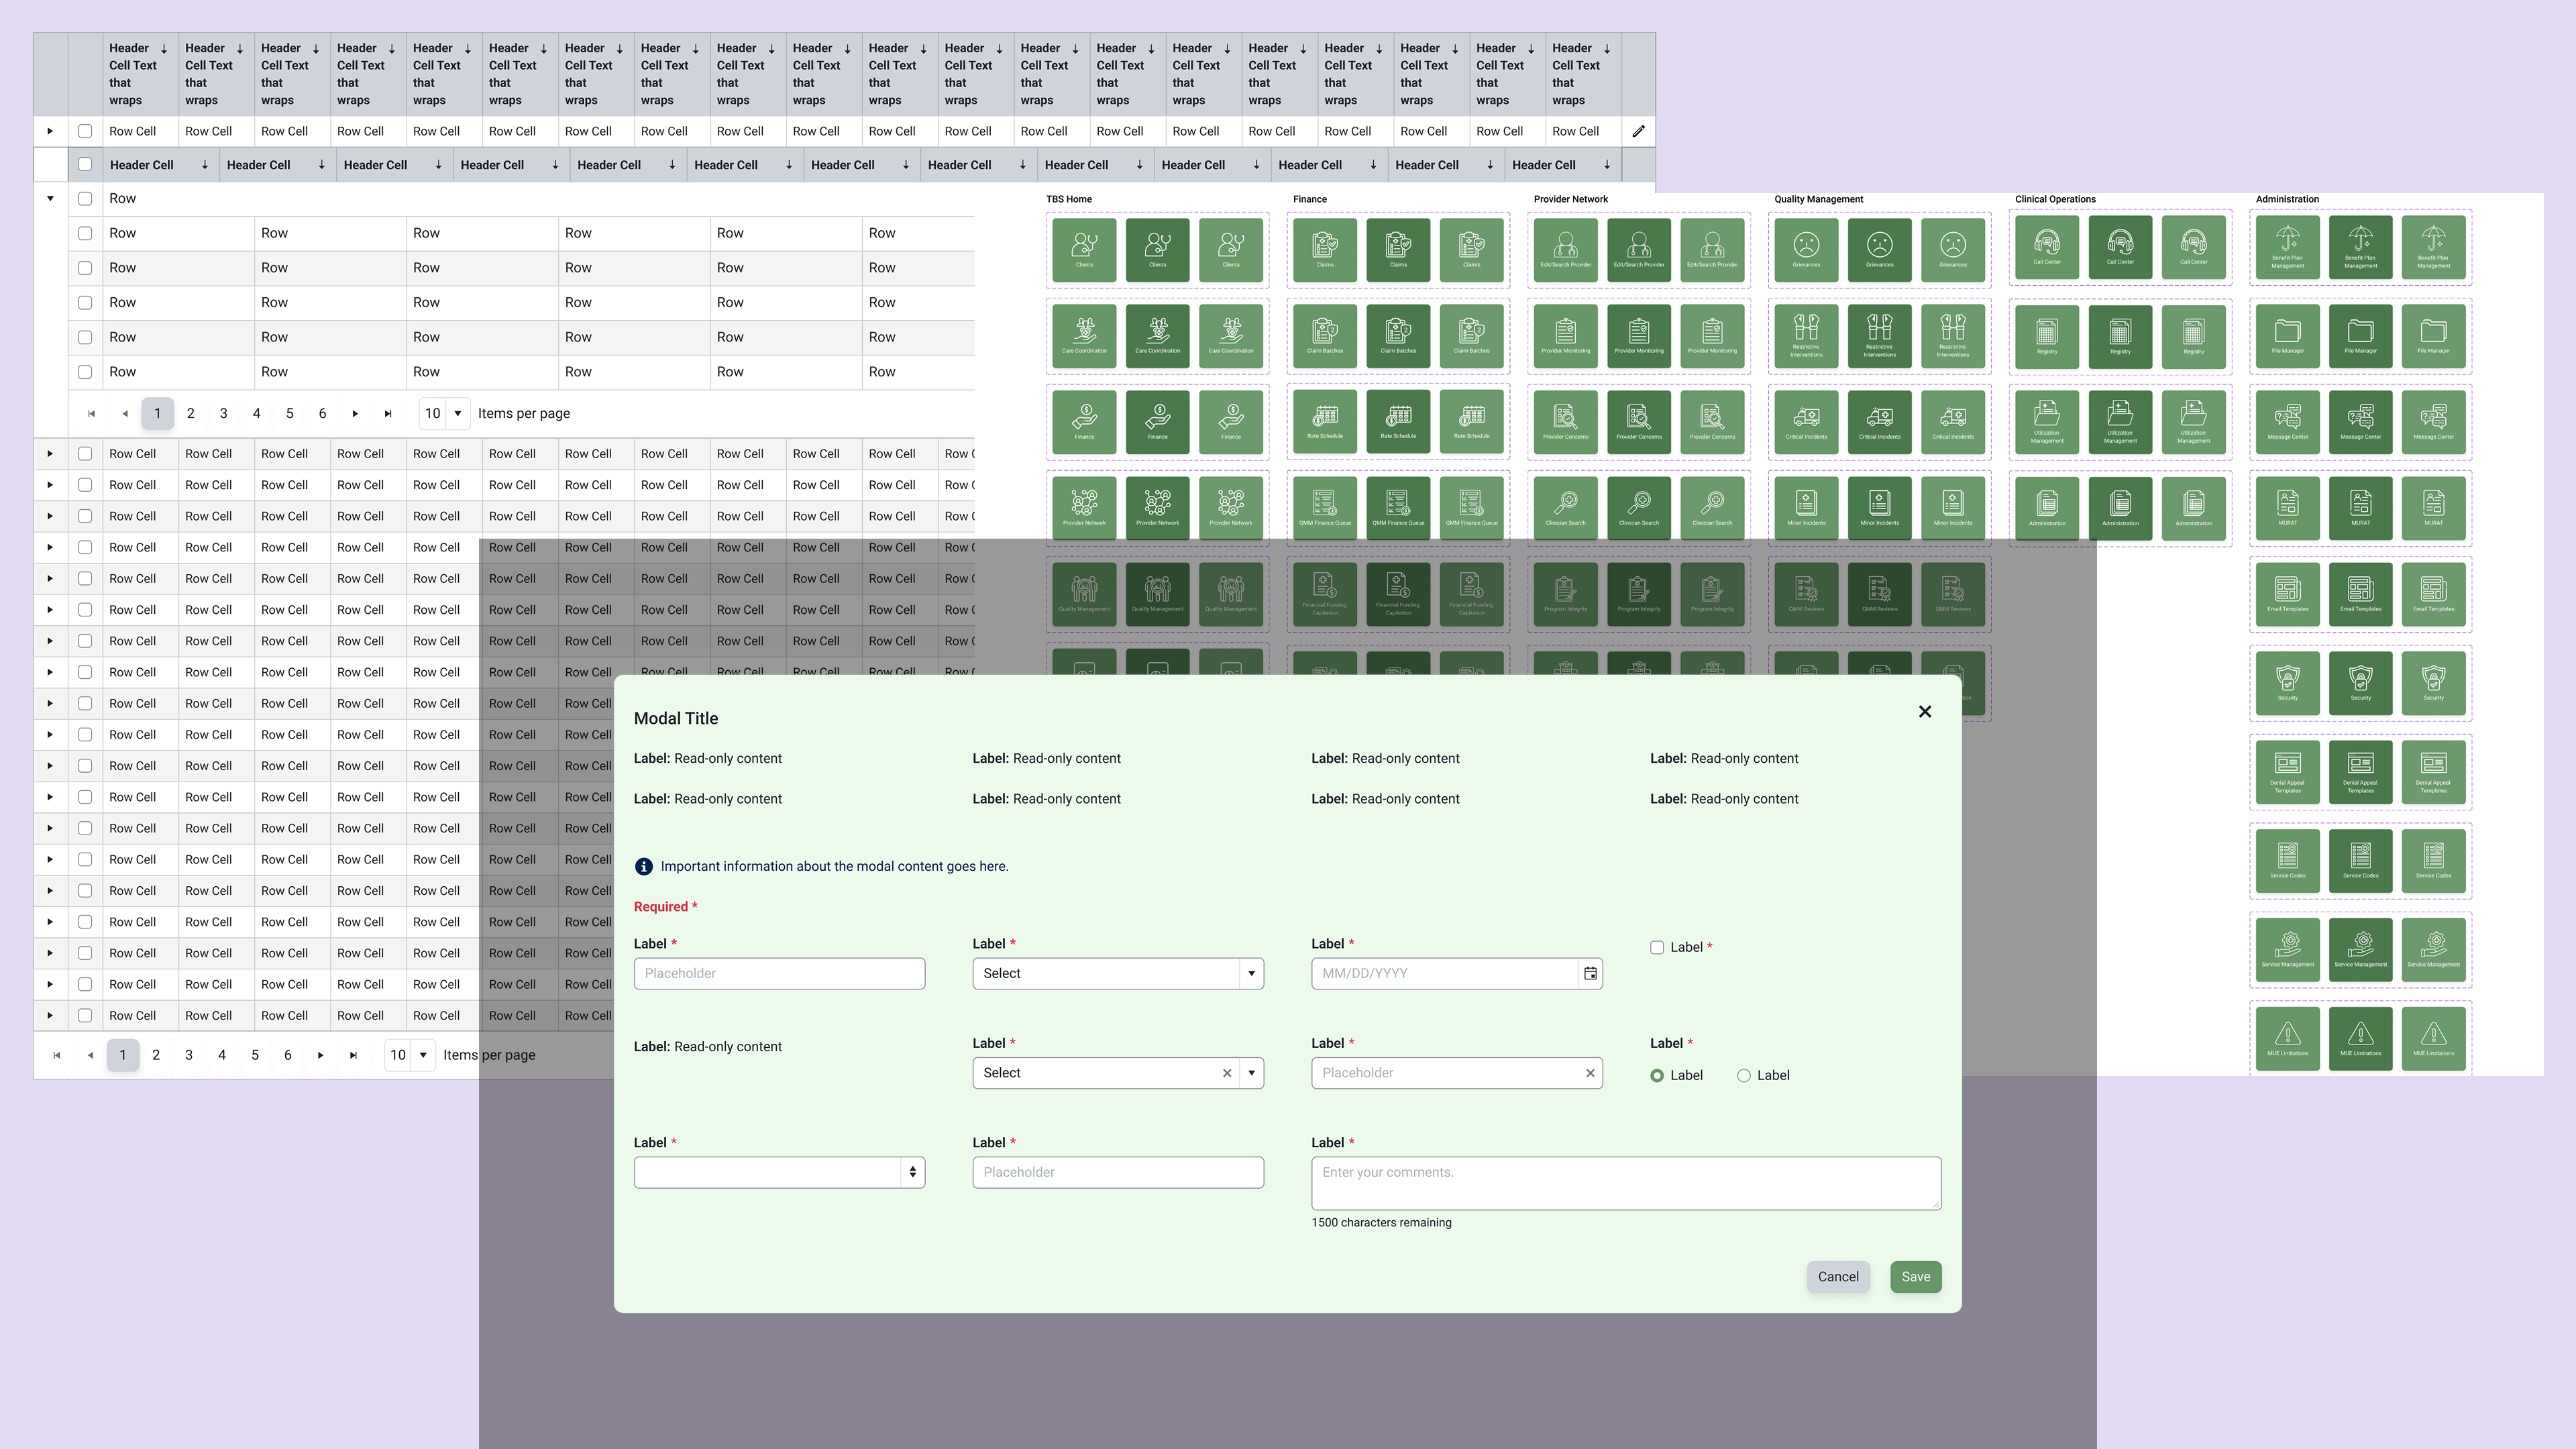Tick the Label checkbox in the modal

click(x=1657, y=947)
